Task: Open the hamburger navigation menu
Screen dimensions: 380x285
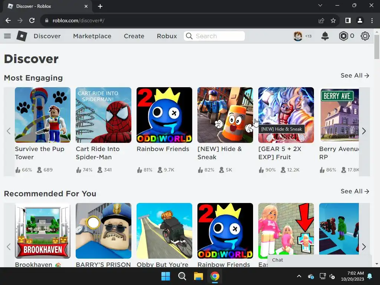Action: (7, 36)
